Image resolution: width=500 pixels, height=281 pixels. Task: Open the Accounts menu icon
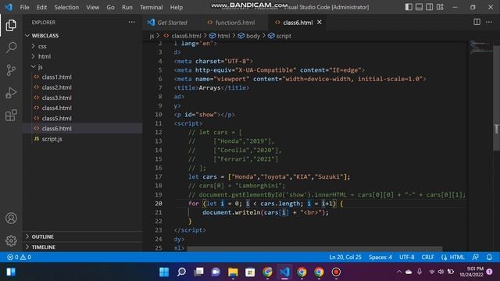coord(11,219)
